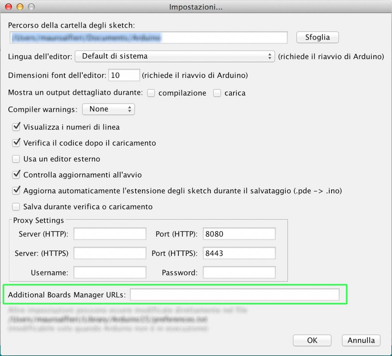Toggle automatic sketch extension update checkbox
The image size is (392, 356).
tap(16, 191)
